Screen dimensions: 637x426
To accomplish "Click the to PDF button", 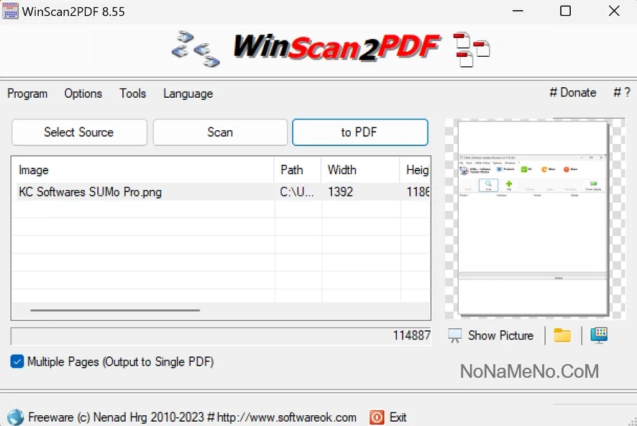I will click(x=359, y=132).
